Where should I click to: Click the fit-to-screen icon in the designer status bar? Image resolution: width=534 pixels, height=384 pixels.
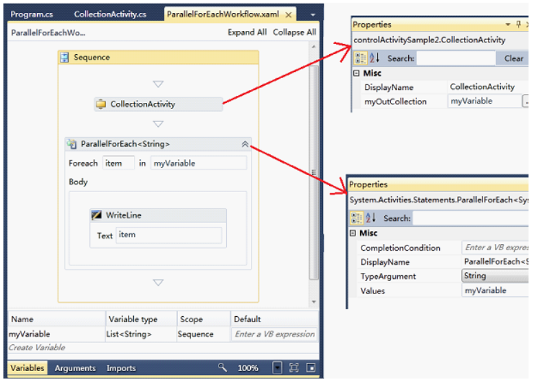[294, 368]
